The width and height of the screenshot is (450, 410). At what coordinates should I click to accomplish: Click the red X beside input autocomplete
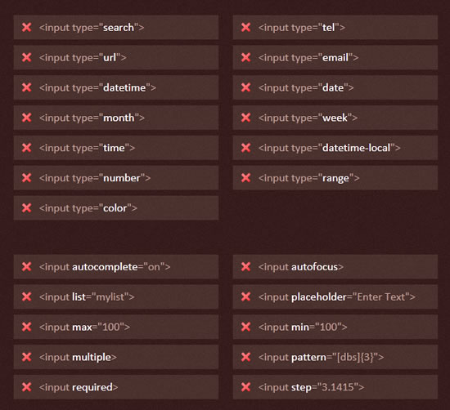click(x=27, y=267)
